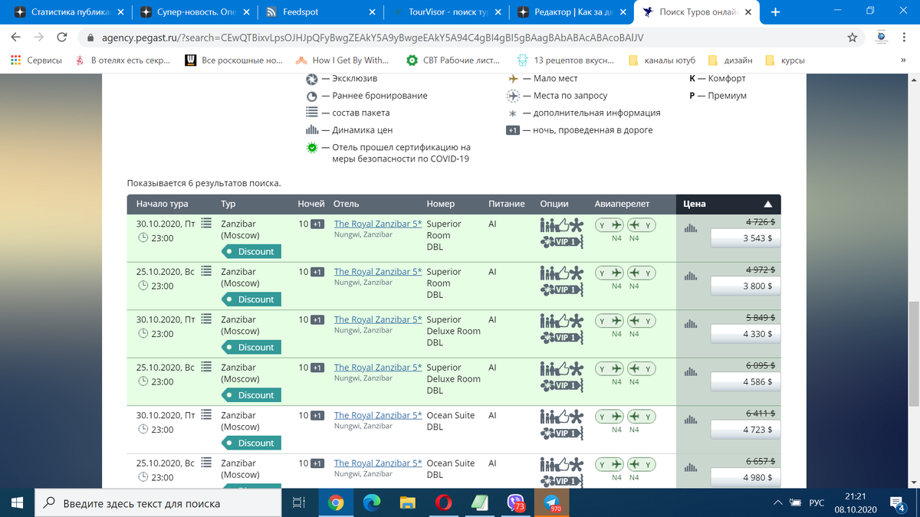Image resolution: width=920 pixels, height=517 pixels.
Task: Click return flight icon in 3 543 $ row
Action: (642, 225)
